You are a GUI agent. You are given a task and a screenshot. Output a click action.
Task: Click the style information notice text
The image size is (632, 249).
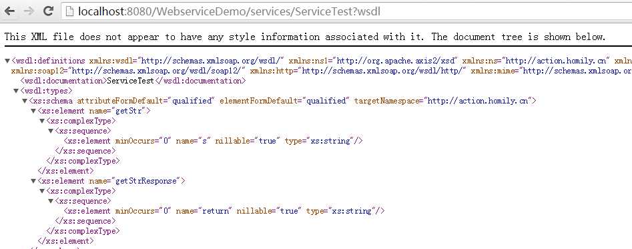(305, 37)
